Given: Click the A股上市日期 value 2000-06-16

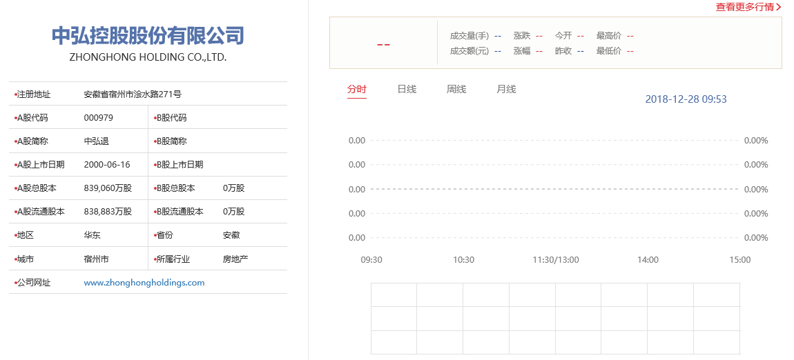Looking at the screenshot, I should point(106,165).
